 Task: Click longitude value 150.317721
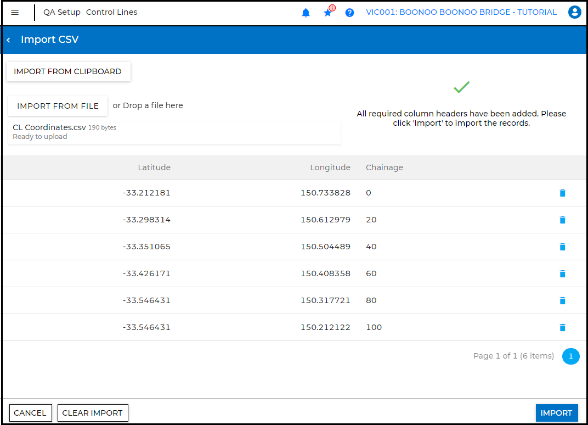point(325,301)
